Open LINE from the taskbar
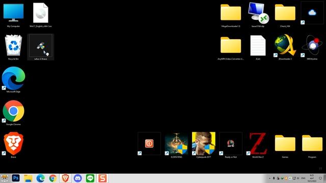 click(x=90, y=178)
